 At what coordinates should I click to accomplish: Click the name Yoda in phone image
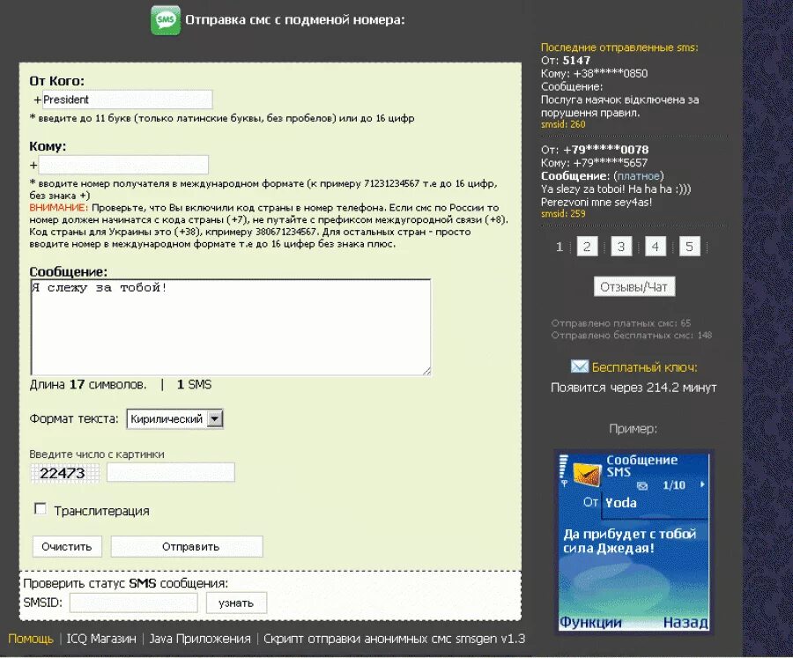621,503
